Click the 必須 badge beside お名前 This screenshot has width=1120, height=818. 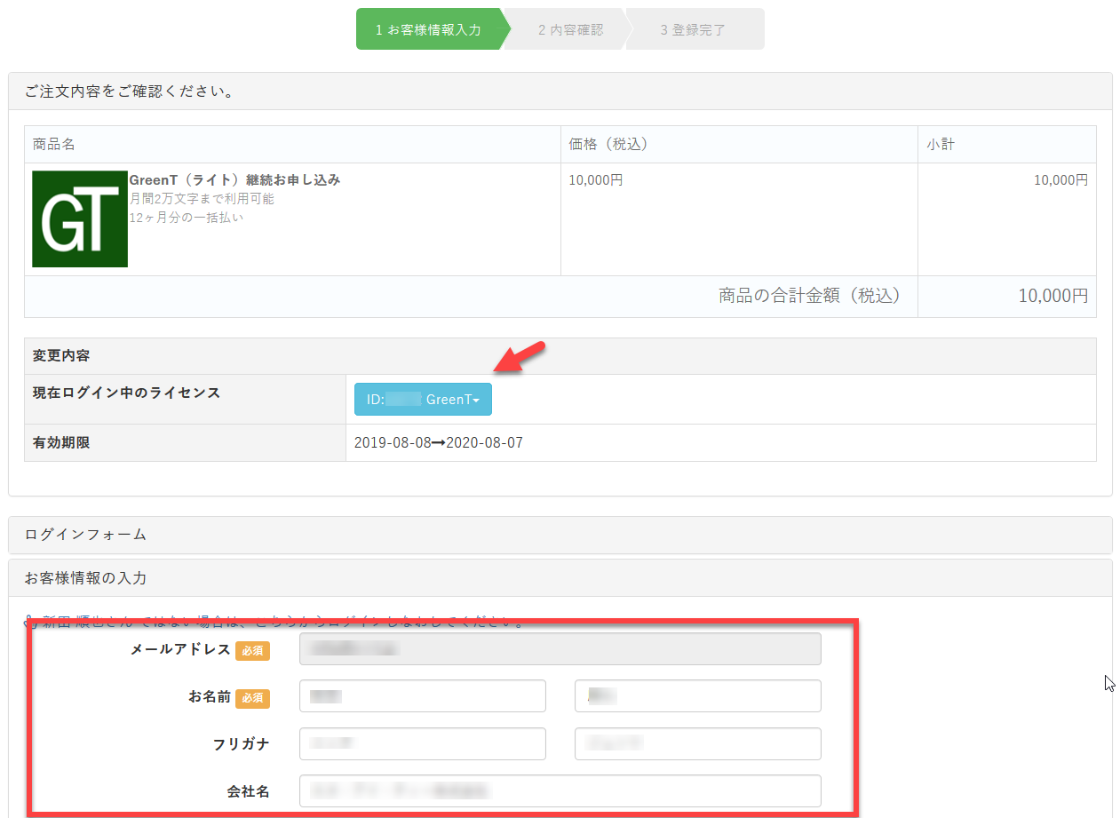click(252, 698)
